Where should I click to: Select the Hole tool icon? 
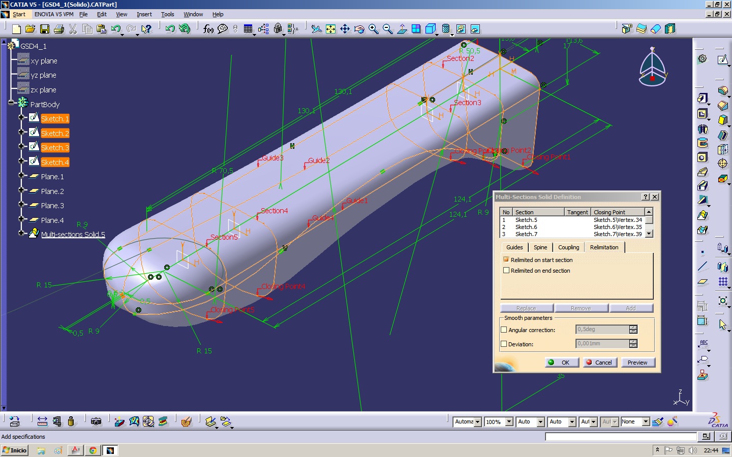point(702,157)
